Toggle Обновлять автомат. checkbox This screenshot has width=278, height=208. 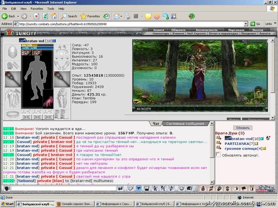pos(218,154)
